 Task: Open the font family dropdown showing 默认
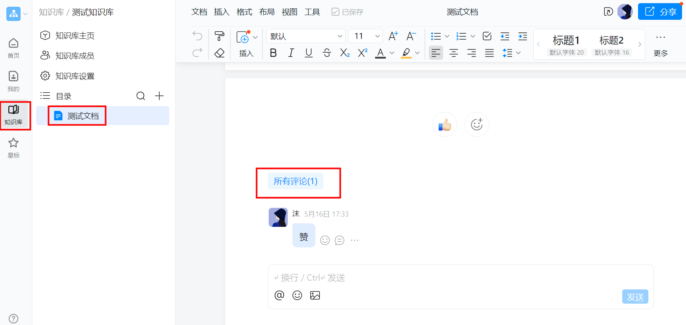tap(306, 36)
